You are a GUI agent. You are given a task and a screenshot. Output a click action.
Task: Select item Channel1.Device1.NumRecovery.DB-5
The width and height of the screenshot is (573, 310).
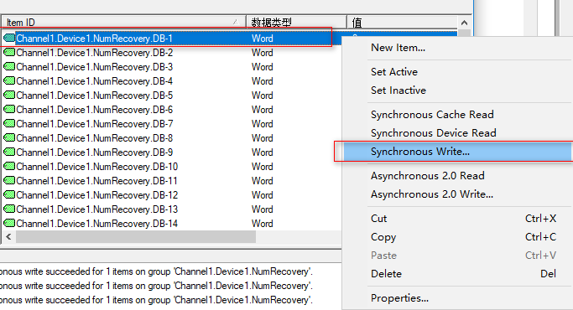coord(94,95)
